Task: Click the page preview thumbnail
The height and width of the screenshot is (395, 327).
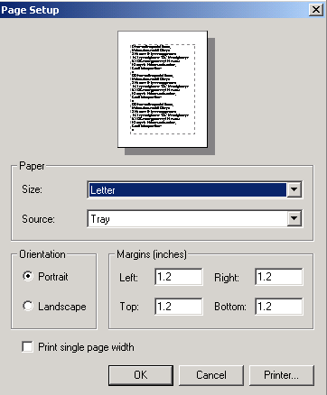Action: [x=163, y=89]
